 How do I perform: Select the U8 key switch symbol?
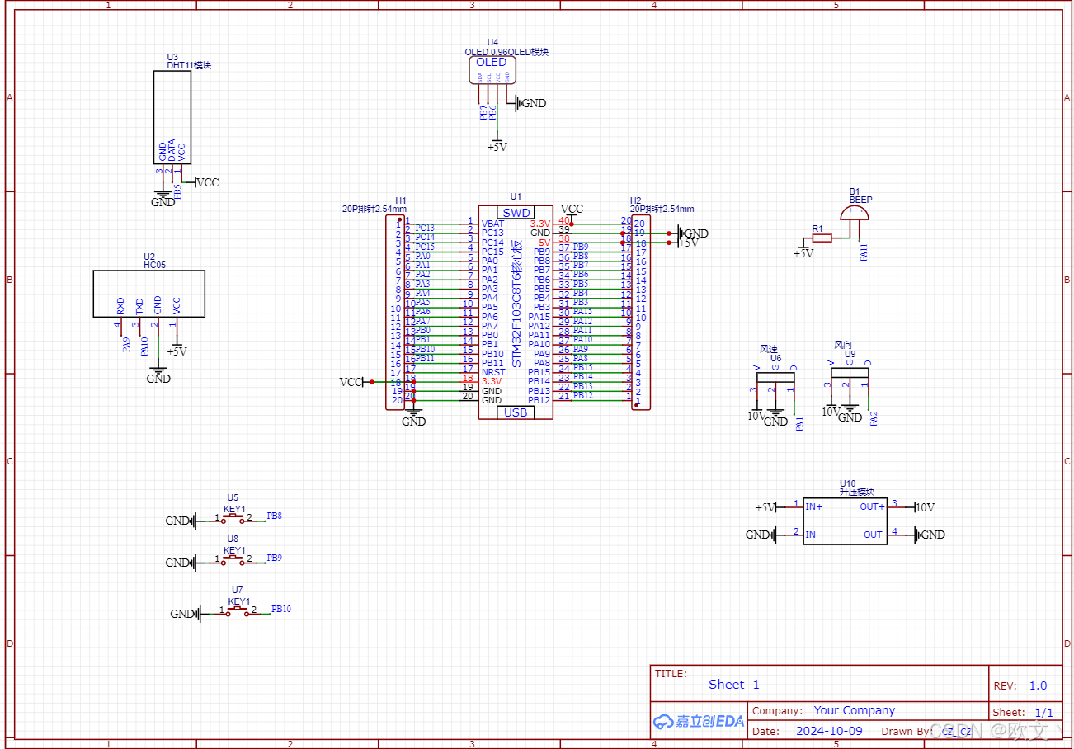[x=234, y=559]
